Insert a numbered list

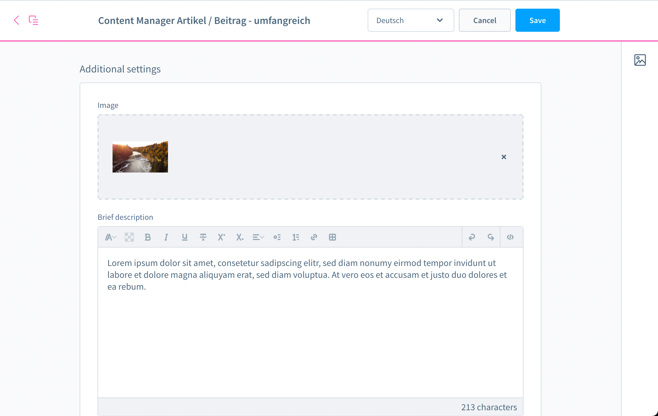[296, 237]
